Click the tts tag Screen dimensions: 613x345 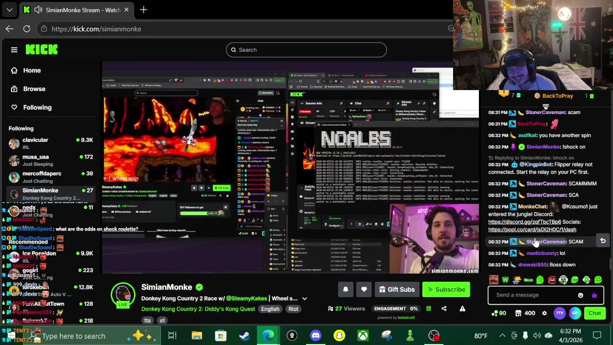(148, 321)
